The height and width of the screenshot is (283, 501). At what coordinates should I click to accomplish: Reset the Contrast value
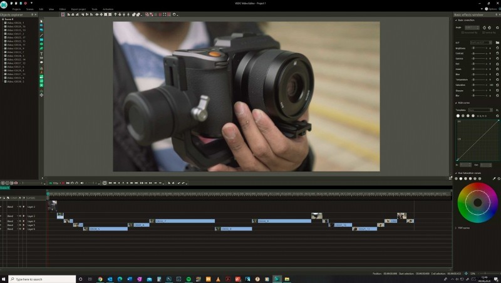coord(497,53)
